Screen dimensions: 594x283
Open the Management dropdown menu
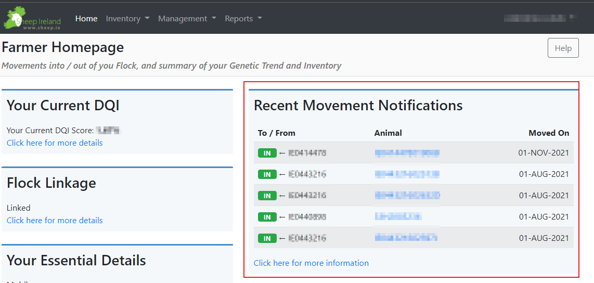[187, 18]
